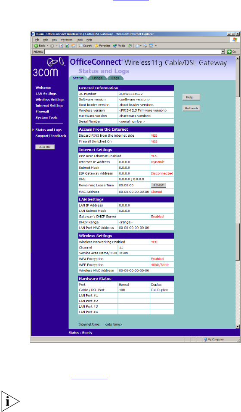
Task: Click the Print icon in the toolbar
Action: [145, 46]
